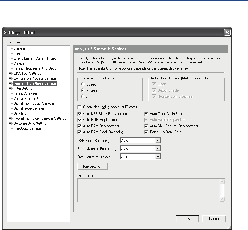Click the More Settings button
Image resolution: width=248 pixels, height=230 pixels.
(93, 166)
